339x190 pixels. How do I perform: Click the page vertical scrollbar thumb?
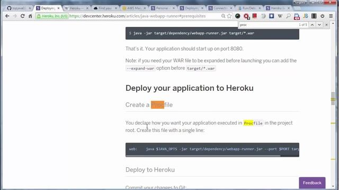[x=333, y=99]
